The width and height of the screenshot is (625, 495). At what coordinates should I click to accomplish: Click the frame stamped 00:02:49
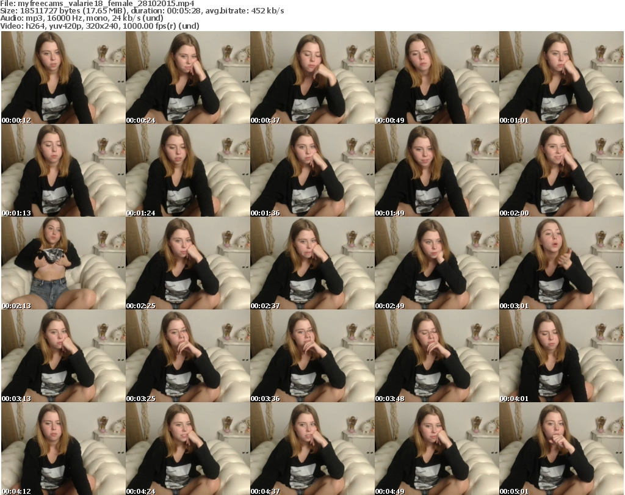[x=437, y=263]
